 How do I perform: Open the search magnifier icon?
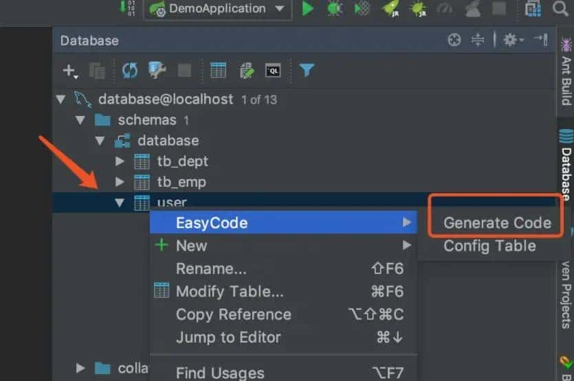point(560,8)
